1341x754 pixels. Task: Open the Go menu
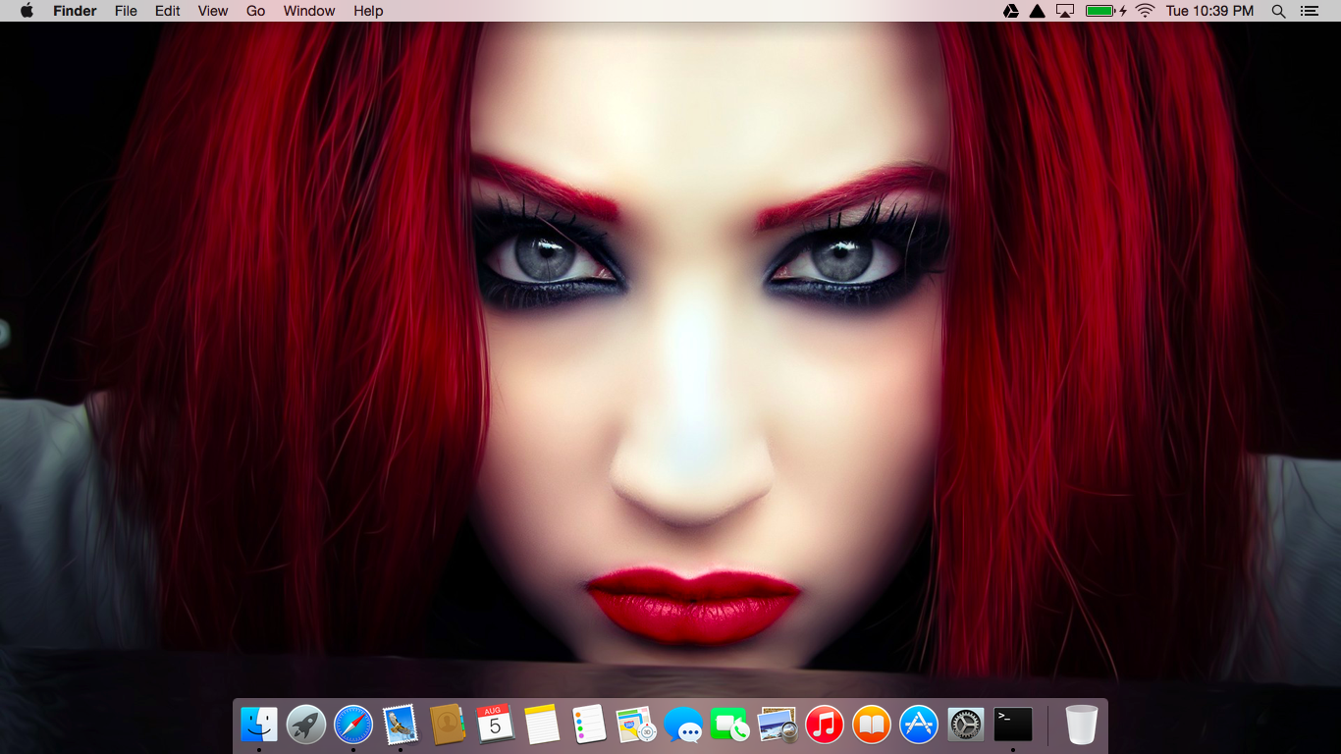point(256,11)
